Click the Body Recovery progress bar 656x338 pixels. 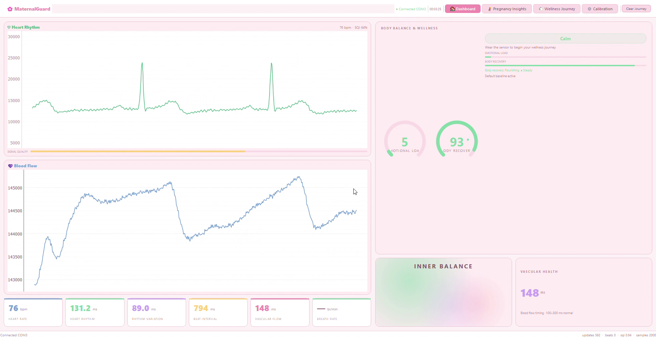click(x=565, y=66)
